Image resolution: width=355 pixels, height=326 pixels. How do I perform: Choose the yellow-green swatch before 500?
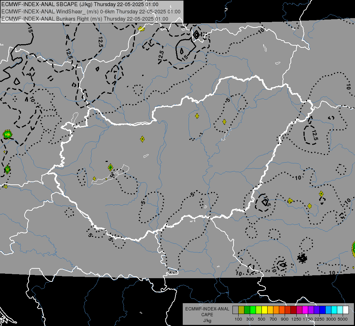point(259,310)
